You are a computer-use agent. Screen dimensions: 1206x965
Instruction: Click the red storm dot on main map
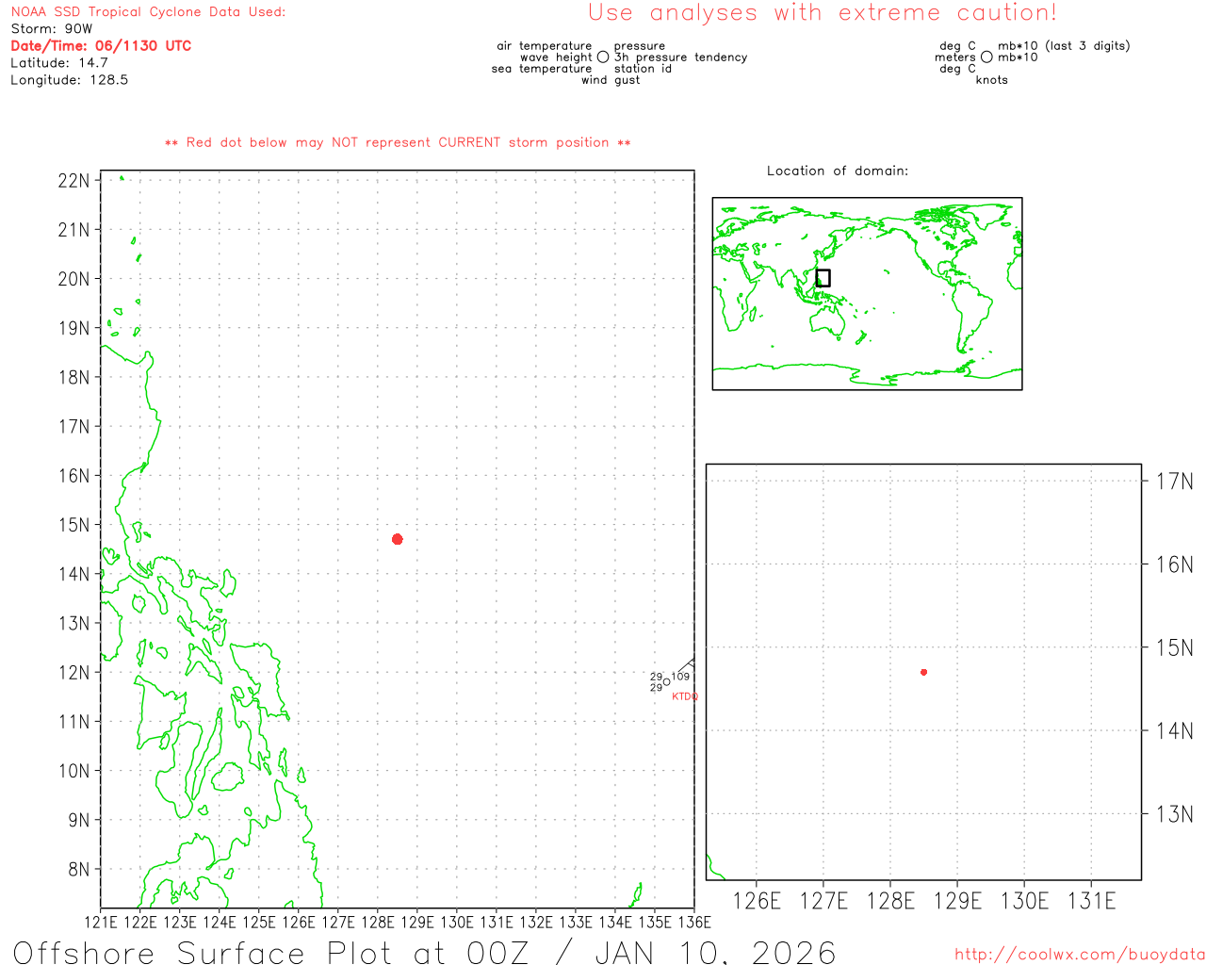pyautogui.click(x=397, y=539)
